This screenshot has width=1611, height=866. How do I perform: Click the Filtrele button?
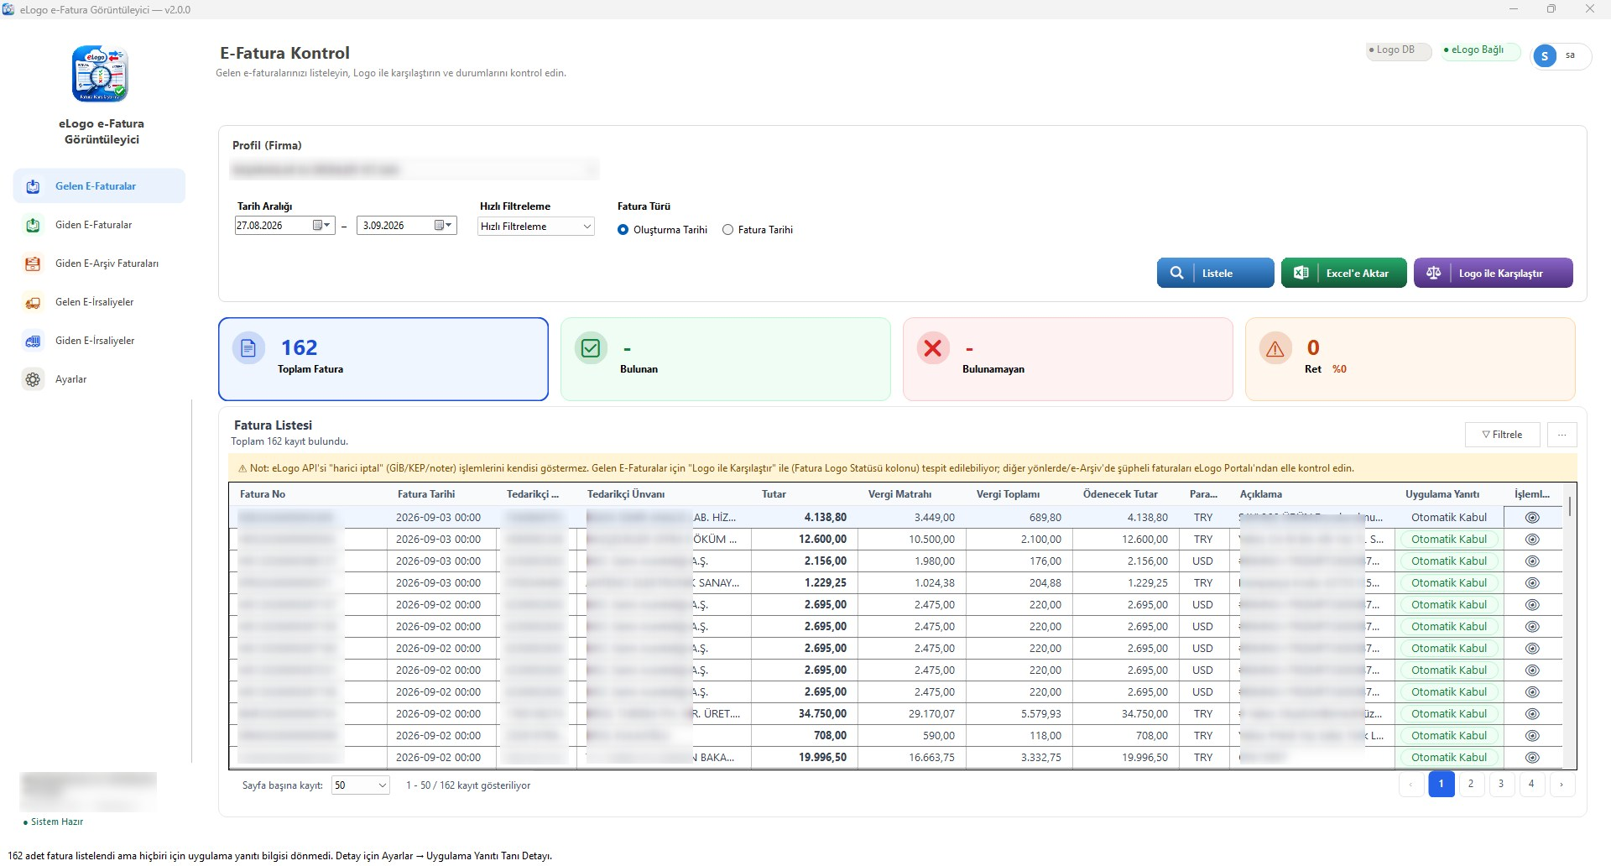(1502, 435)
